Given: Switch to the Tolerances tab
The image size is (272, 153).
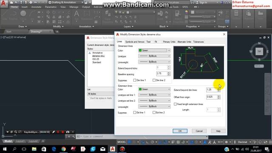Looking at the screenshot, I should coord(198,42).
